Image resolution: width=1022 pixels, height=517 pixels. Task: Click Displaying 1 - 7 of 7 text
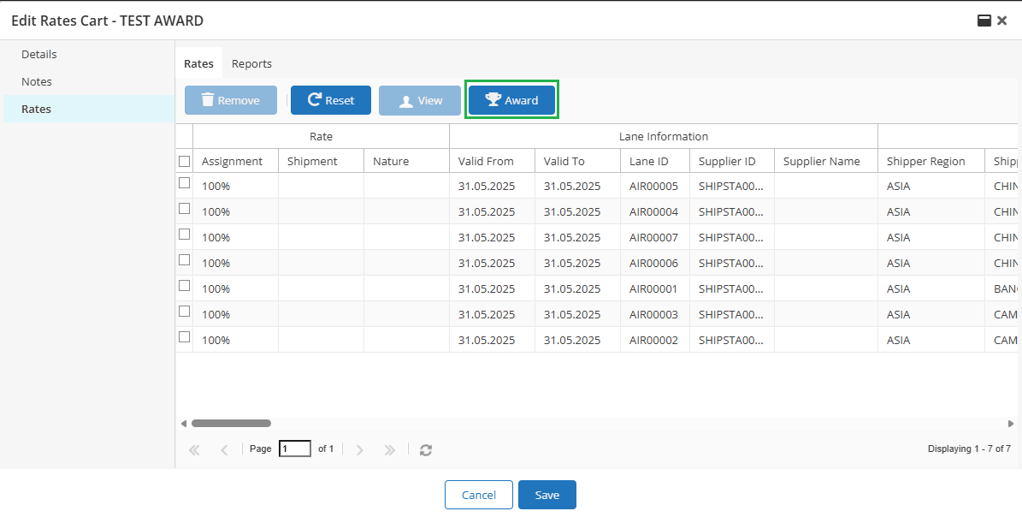click(969, 449)
